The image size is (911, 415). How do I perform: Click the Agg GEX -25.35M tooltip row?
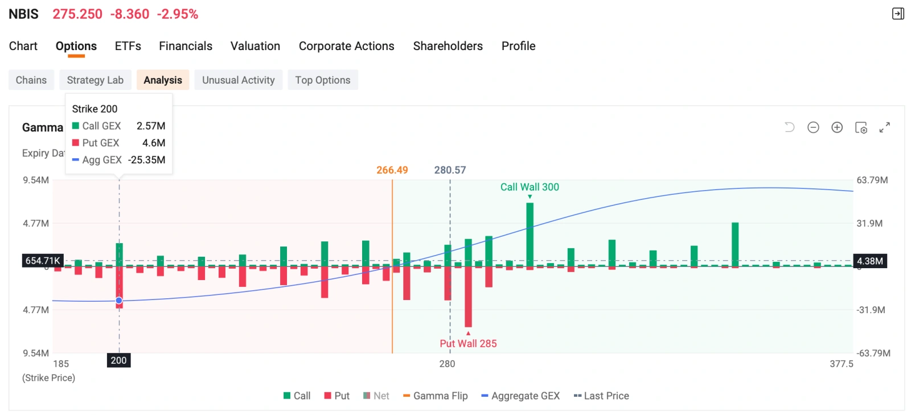pos(119,160)
